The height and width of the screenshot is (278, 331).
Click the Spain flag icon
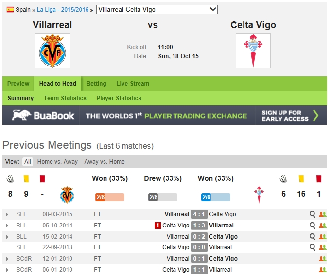(x=10, y=9)
